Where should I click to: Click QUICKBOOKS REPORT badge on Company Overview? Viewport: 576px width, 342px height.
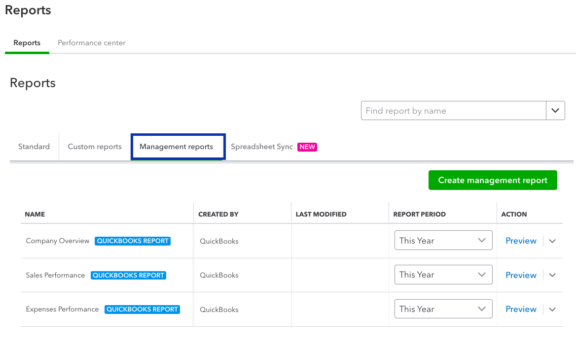(x=133, y=241)
